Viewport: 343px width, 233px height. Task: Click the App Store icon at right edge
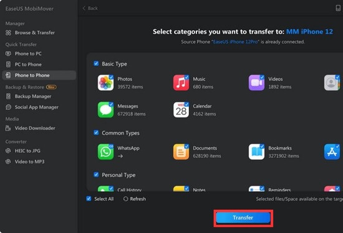[332, 152]
